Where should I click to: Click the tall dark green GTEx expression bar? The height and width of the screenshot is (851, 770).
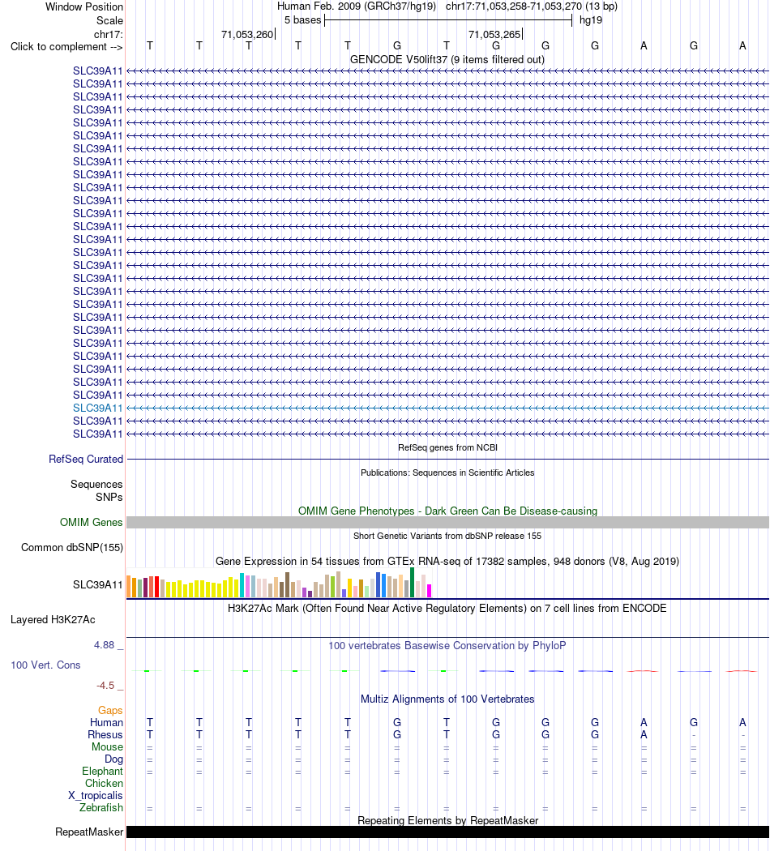click(x=413, y=583)
